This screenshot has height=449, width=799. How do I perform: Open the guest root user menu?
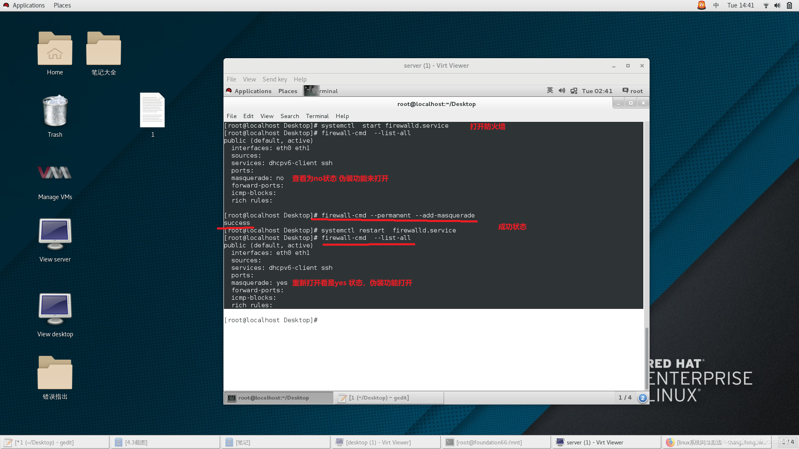point(633,91)
